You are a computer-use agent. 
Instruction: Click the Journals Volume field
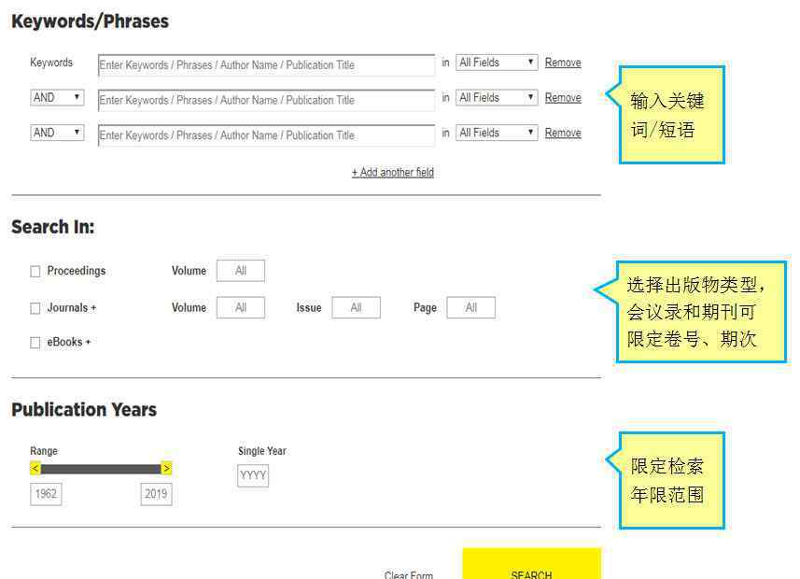click(241, 307)
